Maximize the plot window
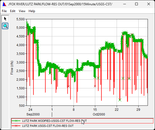Viewport: 155px width, 130px height. pyautogui.click(x=136, y=4)
